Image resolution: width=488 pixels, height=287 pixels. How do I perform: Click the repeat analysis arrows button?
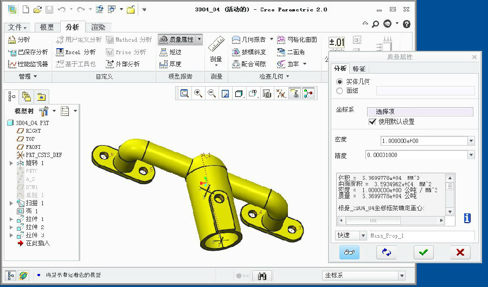(386, 252)
